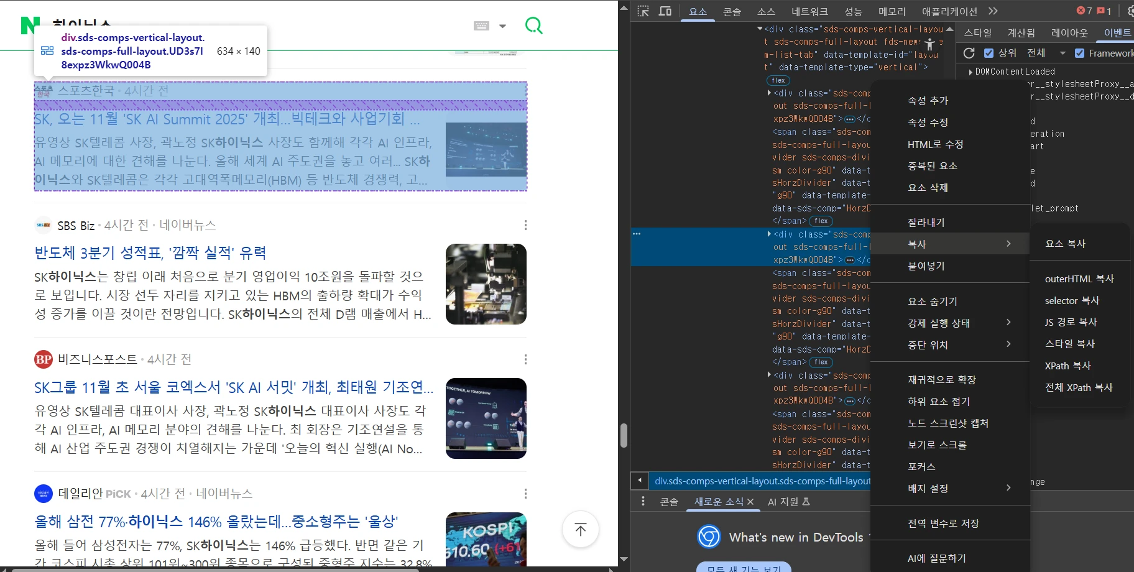Open the SBS Biz article more-options icon

click(x=525, y=225)
